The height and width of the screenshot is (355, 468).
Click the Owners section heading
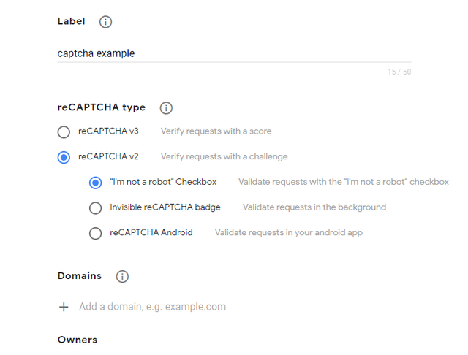coord(78,340)
